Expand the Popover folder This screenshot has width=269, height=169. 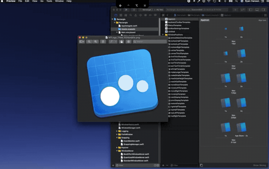point(117,148)
